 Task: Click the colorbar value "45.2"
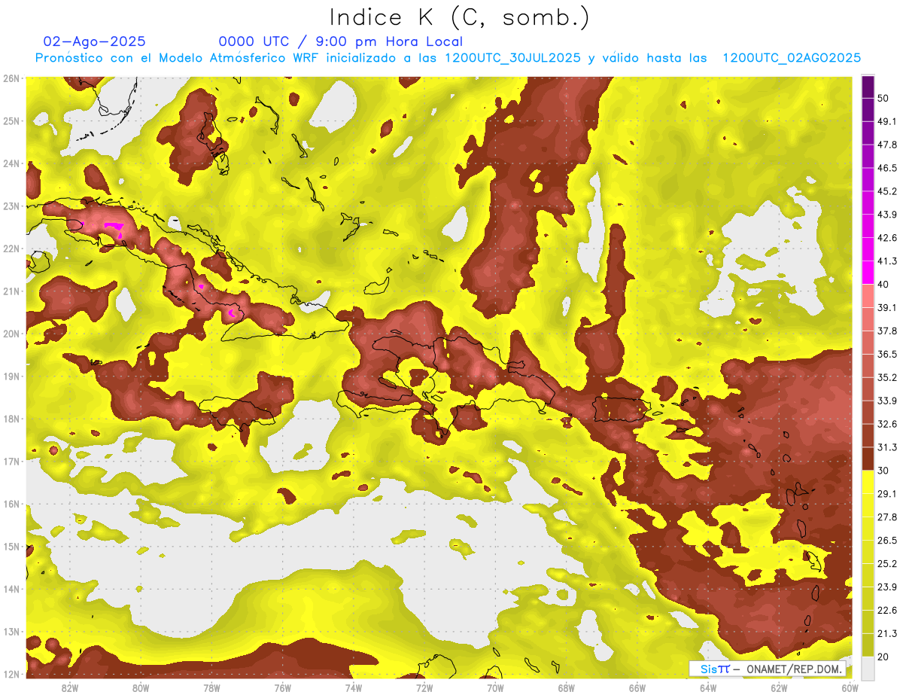(887, 191)
